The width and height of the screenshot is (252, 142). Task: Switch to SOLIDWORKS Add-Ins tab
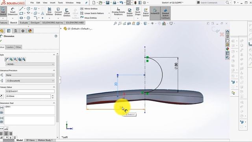click(52, 23)
